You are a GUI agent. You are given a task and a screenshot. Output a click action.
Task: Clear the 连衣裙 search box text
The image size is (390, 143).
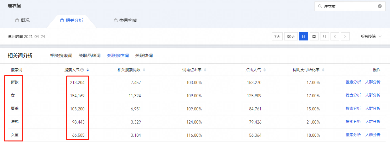pyautogui.click(x=380, y=6)
